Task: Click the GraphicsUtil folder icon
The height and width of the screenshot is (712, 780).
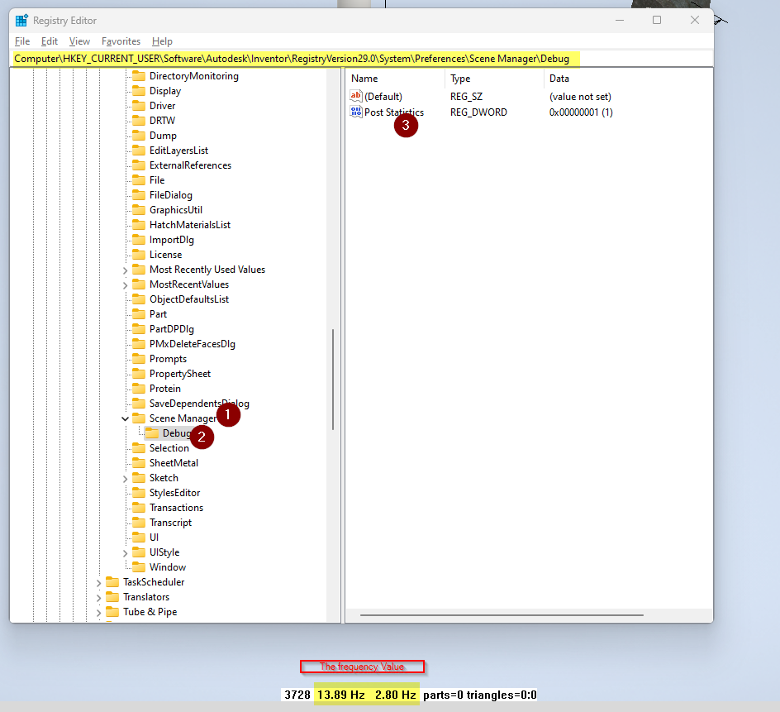Action: (139, 210)
